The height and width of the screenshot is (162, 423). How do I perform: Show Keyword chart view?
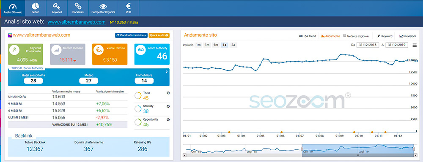pyautogui.click(x=385, y=36)
